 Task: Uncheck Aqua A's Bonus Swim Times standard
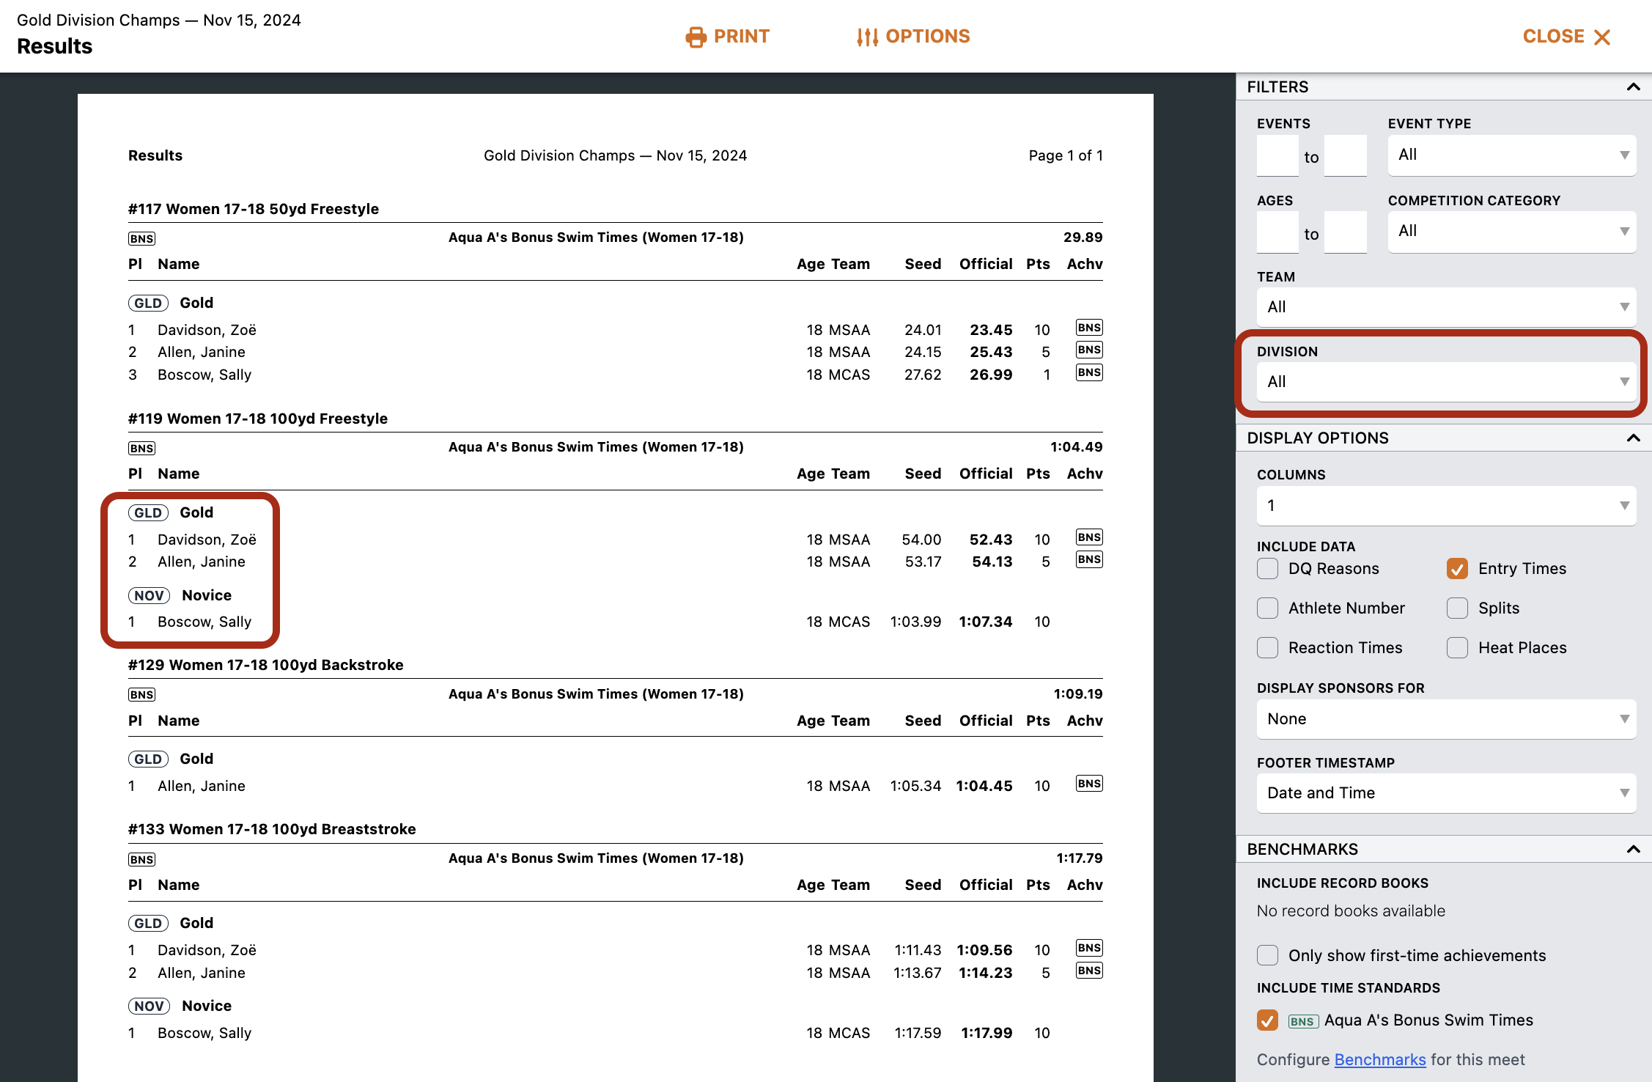(x=1267, y=1020)
